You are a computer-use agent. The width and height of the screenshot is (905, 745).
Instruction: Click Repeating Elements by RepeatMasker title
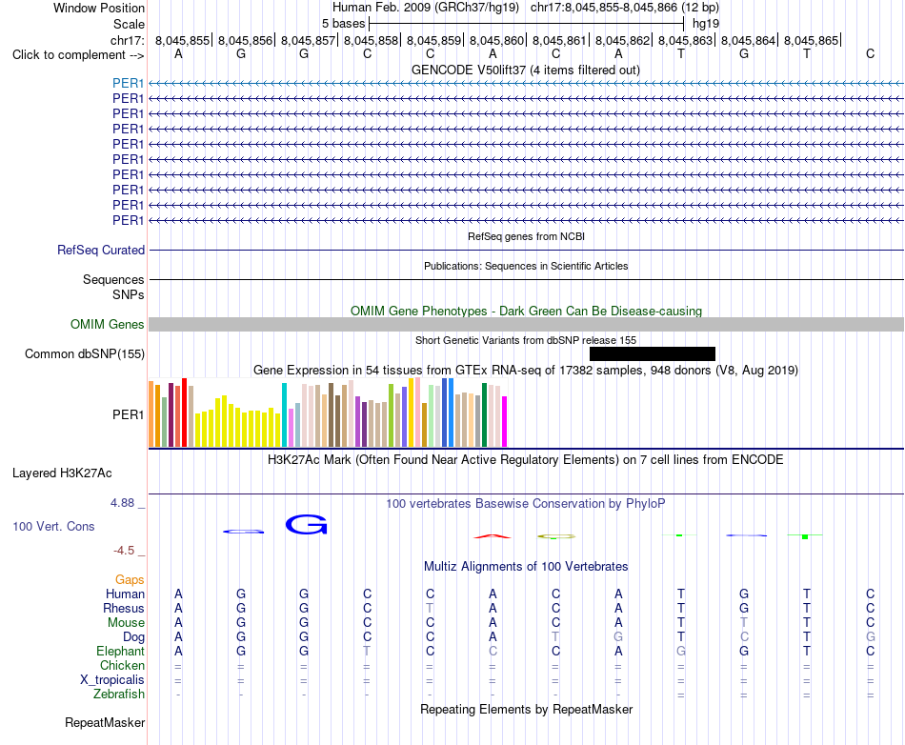526,709
